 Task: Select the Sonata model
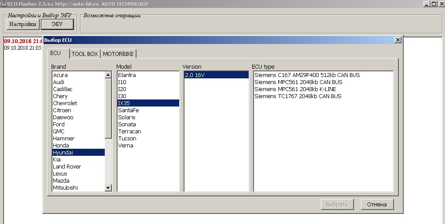point(148,125)
